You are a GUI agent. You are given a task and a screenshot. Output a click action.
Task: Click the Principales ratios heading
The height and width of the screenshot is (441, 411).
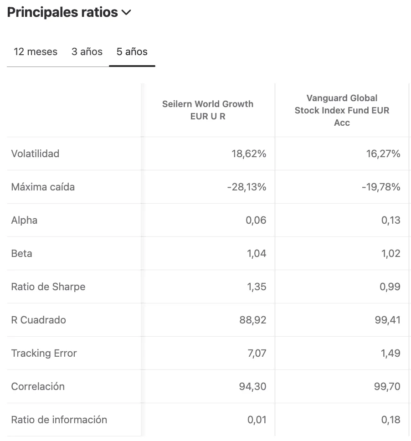coord(62,13)
